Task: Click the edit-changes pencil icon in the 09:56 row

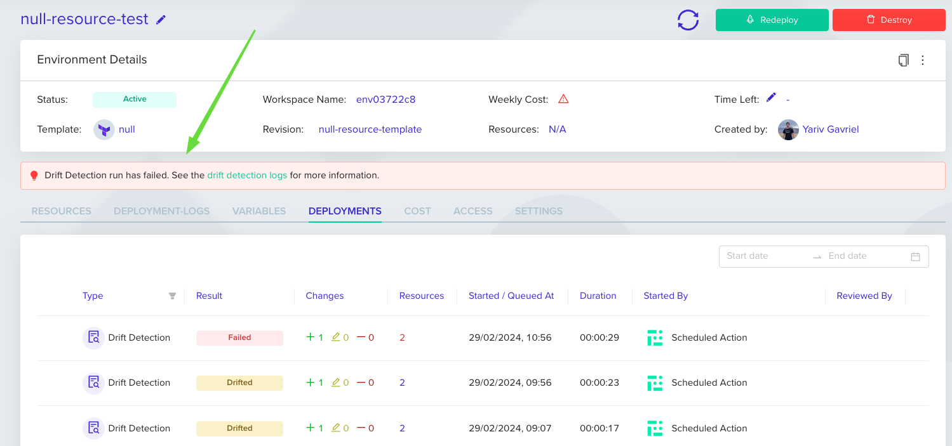Action: [x=336, y=383]
